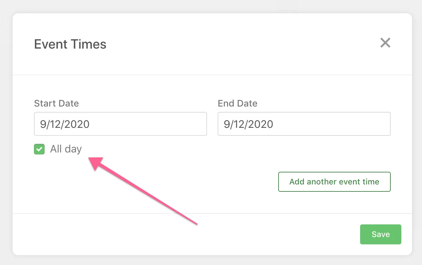Click the 'Event Times' dialog heading
422x265 pixels.
point(70,44)
